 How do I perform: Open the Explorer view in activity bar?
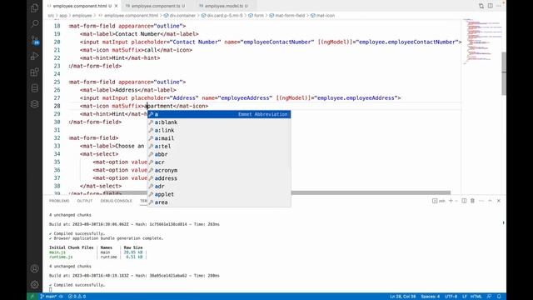coord(35,7)
